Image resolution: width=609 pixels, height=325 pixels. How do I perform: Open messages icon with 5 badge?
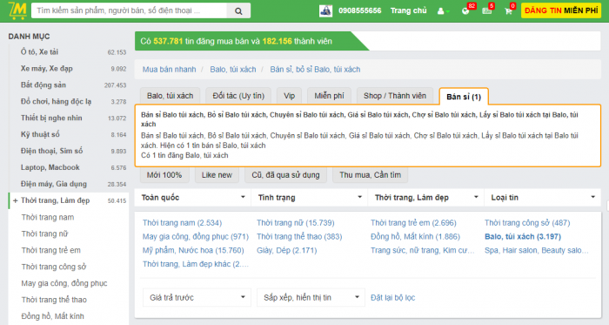(487, 10)
